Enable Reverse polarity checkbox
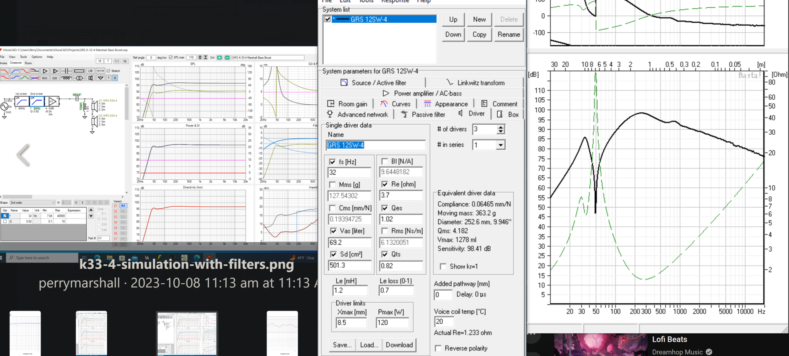Viewport: 789px width, 356px height. (x=438, y=348)
